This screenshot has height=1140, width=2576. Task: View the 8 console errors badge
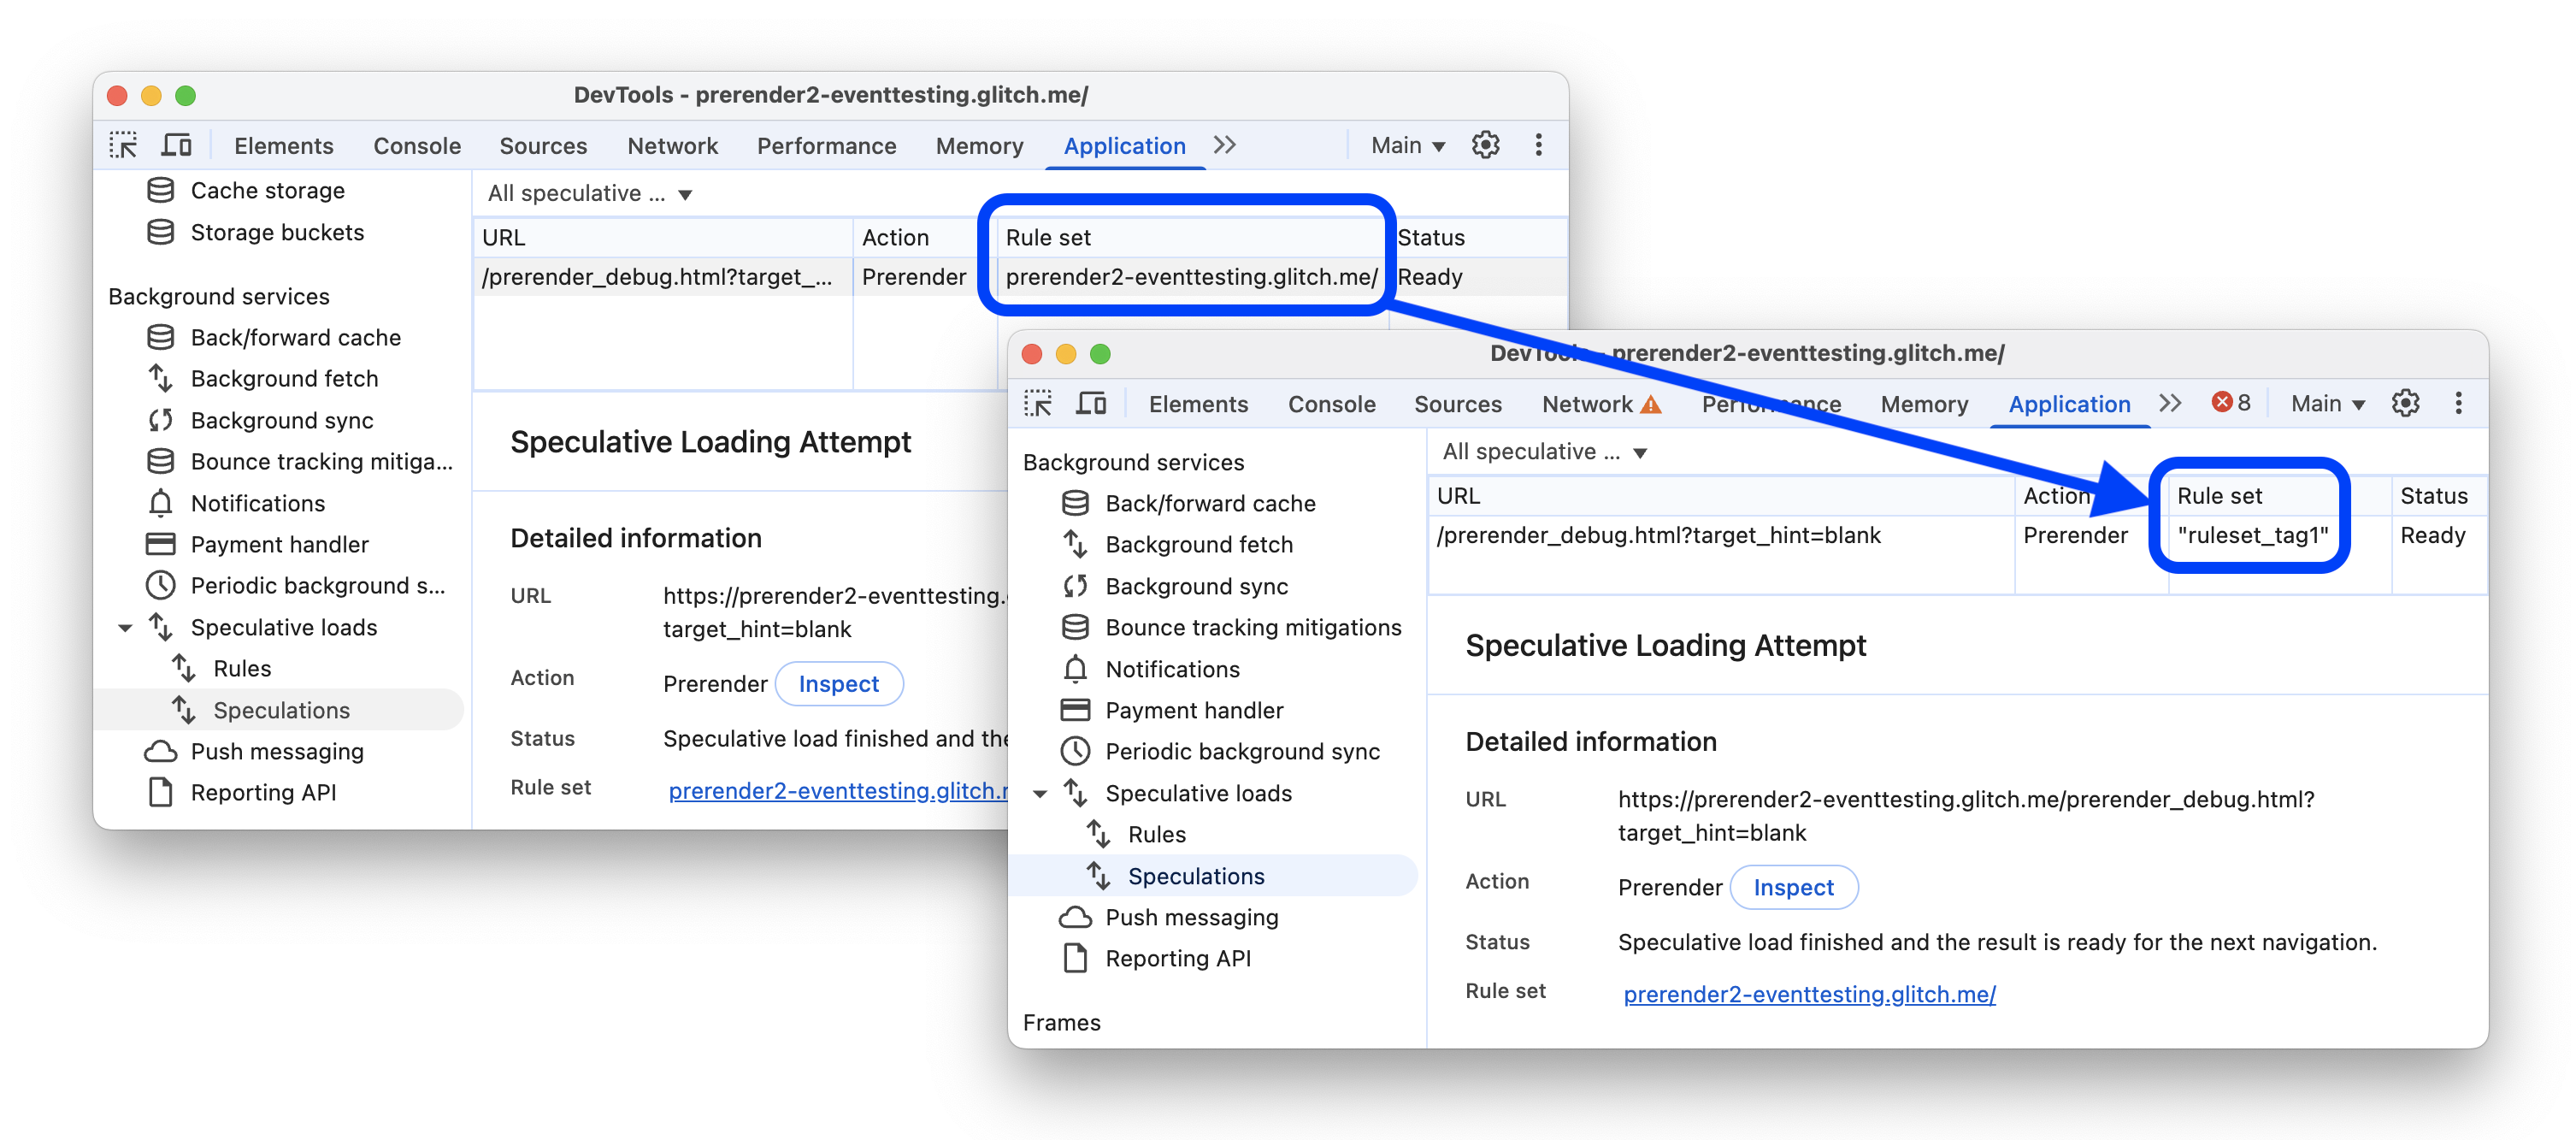[x=2231, y=403]
